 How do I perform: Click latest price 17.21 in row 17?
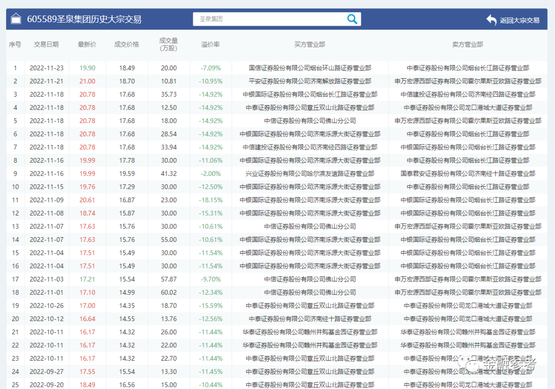87,279
